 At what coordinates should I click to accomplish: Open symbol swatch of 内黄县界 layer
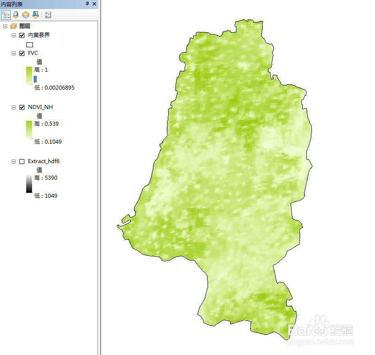tap(29, 45)
